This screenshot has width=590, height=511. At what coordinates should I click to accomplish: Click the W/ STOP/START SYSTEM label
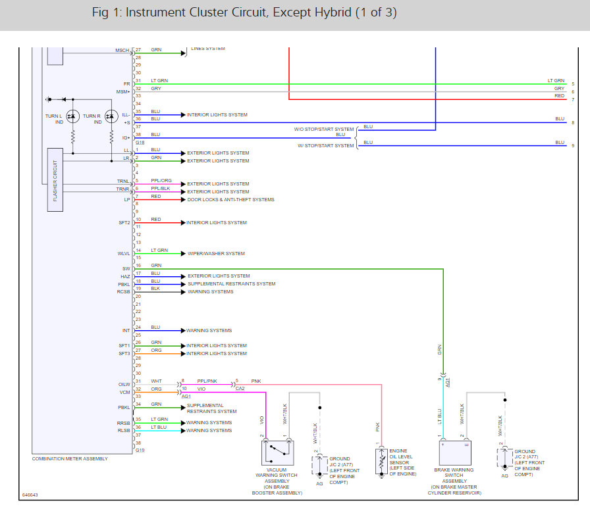pos(325,146)
